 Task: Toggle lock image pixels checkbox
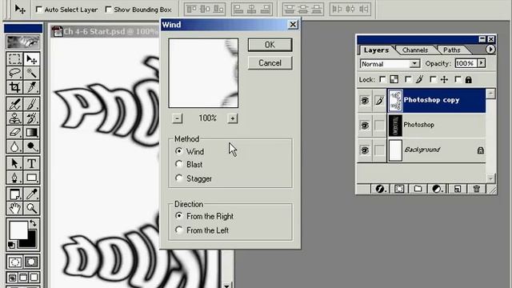pos(408,79)
